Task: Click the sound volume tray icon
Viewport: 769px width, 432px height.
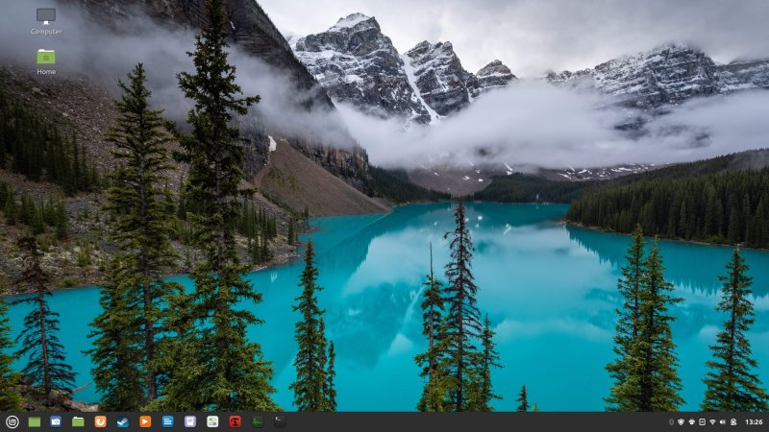Action: [x=723, y=422]
